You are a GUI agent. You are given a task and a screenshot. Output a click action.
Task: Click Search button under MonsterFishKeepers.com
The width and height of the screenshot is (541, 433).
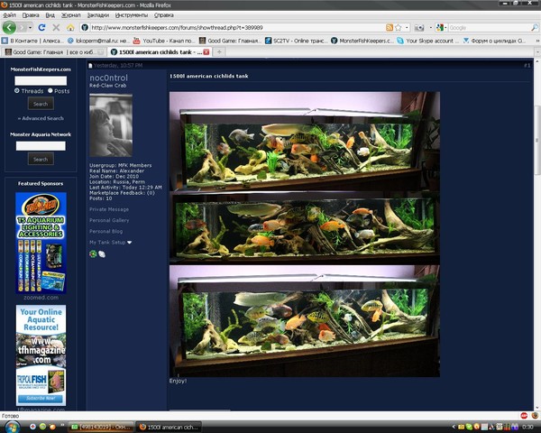point(40,104)
